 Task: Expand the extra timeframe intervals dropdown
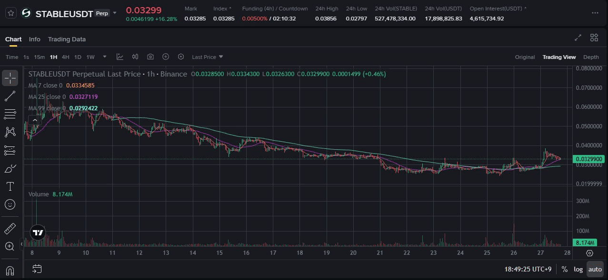coord(104,57)
